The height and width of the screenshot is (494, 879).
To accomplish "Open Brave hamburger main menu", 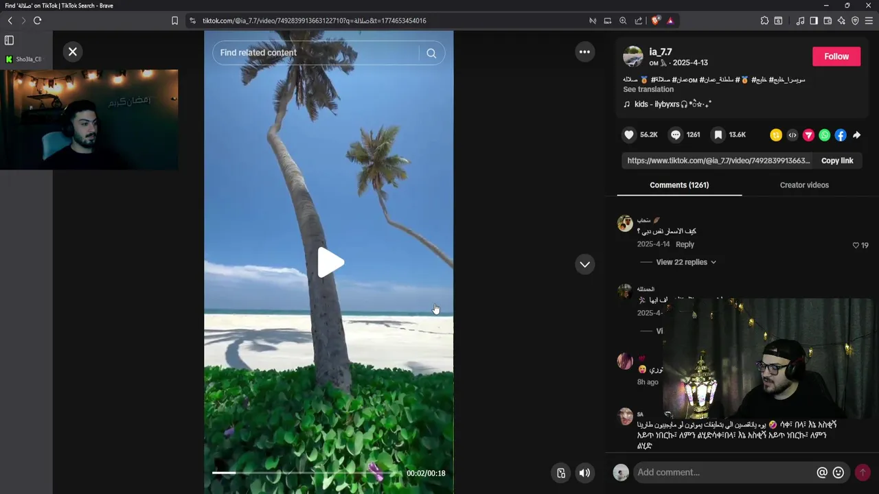I will tap(869, 21).
